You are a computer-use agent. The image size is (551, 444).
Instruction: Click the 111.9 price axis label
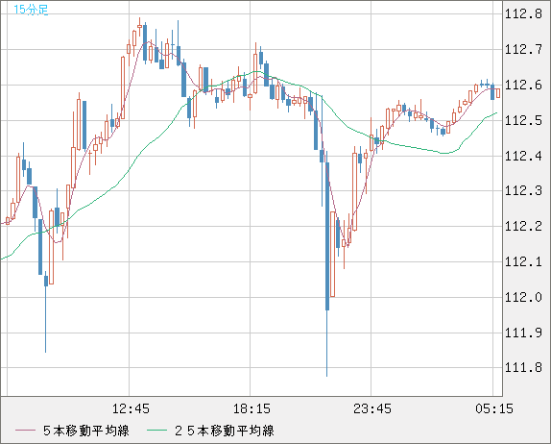coord(523,333)
